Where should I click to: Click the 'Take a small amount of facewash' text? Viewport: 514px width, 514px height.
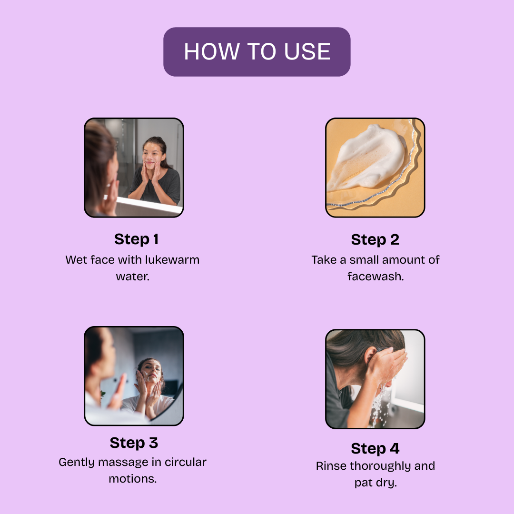pyautogui.click(x=376, y=268)
